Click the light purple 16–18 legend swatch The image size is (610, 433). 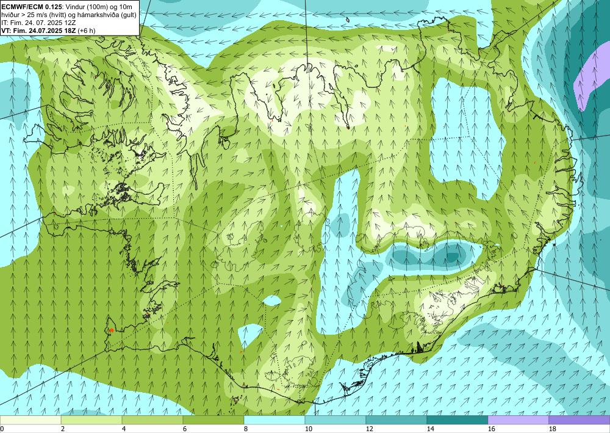(518, 420)
